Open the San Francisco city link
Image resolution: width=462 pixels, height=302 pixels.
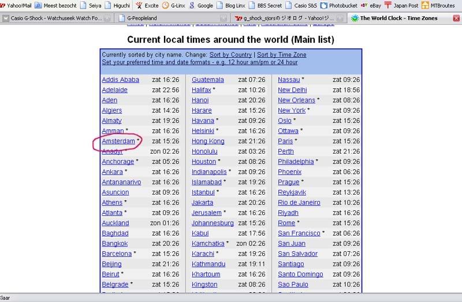point(299,233)
